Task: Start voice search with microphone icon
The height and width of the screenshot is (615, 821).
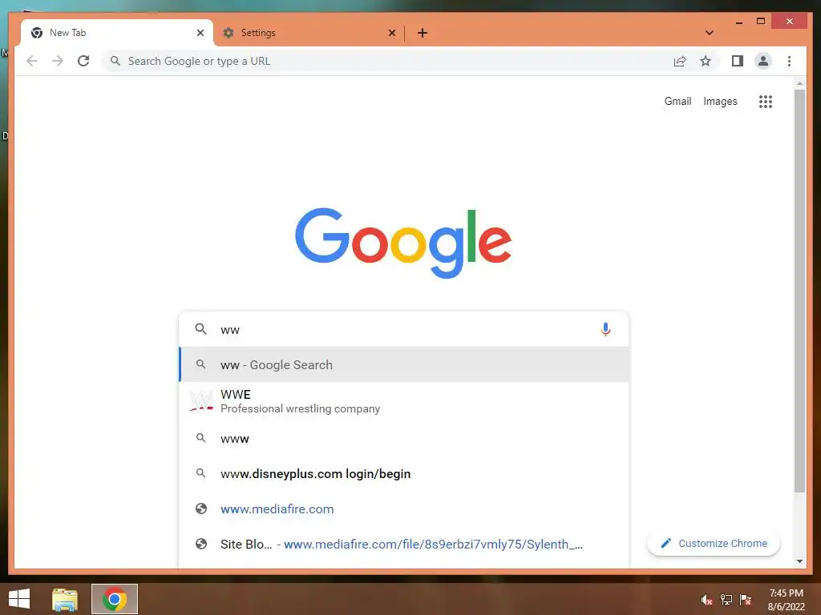Action: coord(605,329)
